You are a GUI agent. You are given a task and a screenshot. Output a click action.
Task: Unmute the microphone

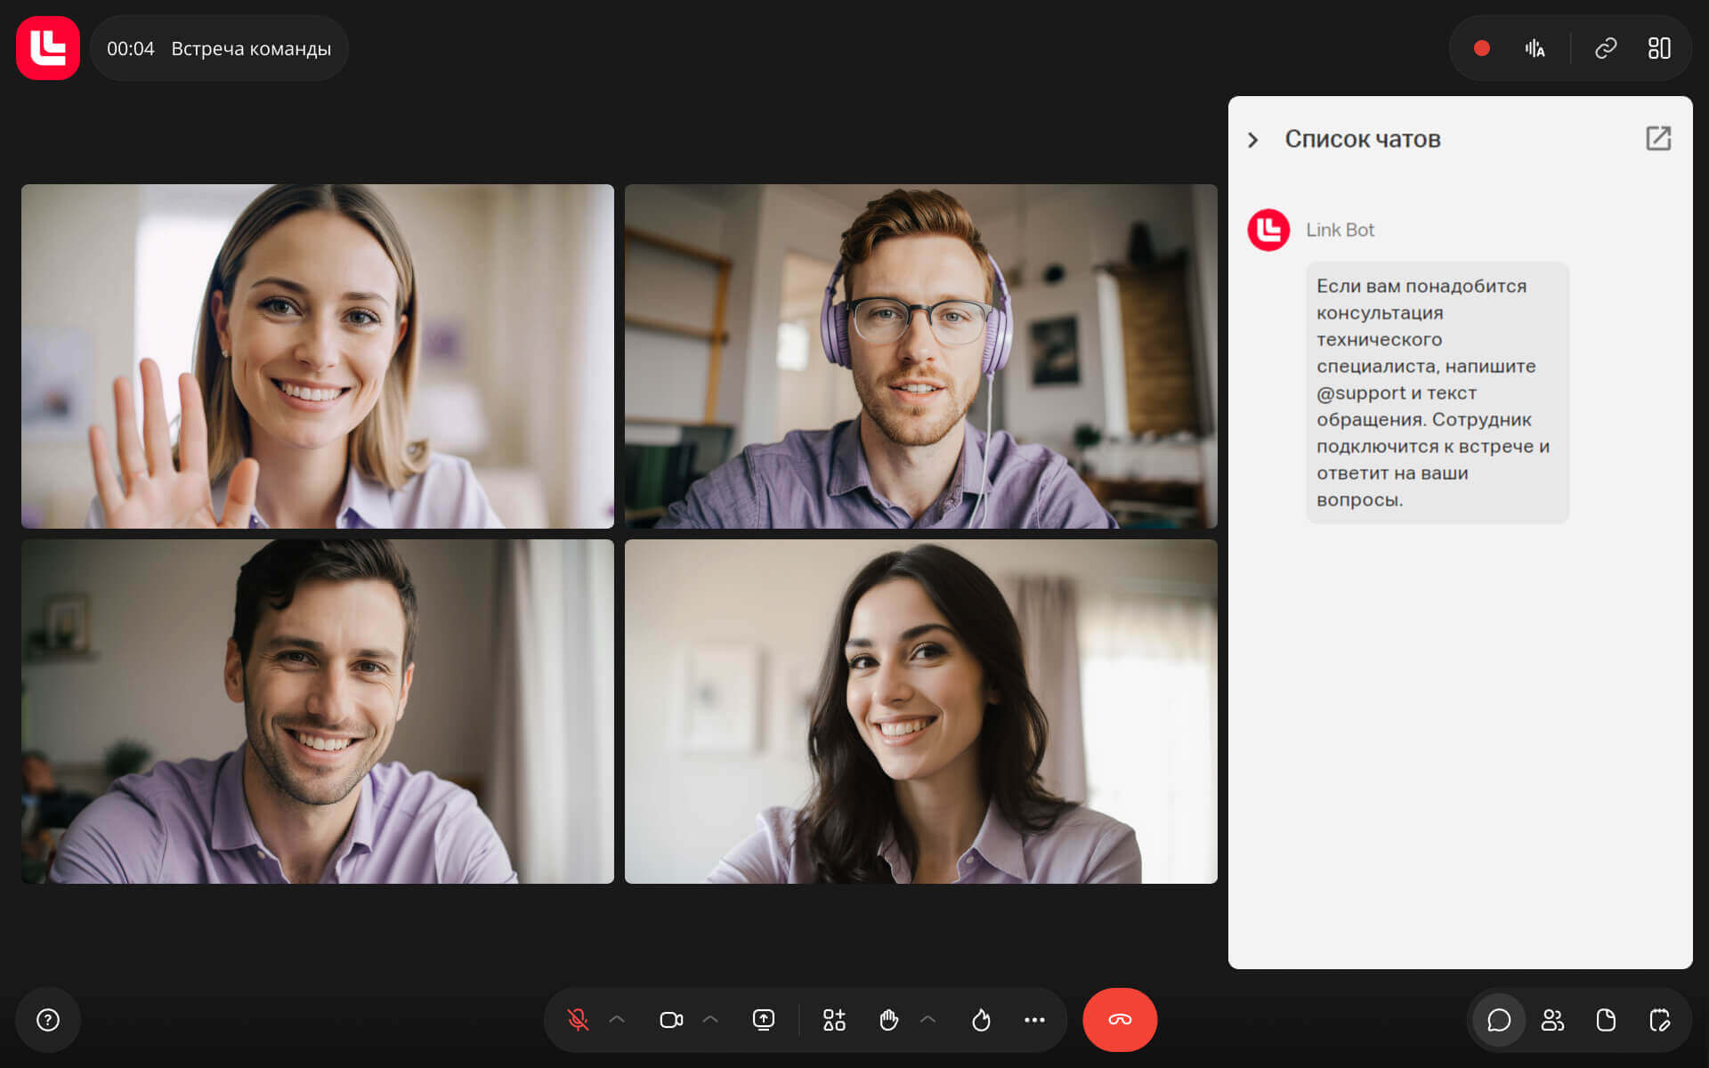578,1020
